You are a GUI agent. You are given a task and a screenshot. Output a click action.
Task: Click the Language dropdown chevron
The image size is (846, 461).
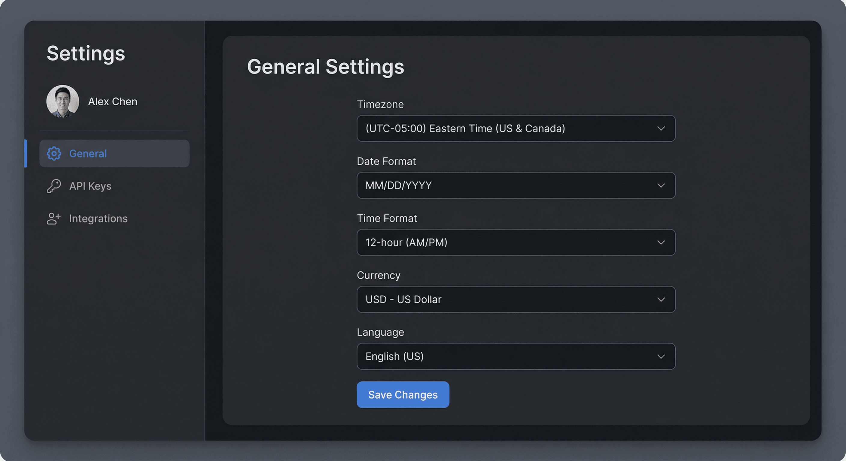pyautogui.click(x=661, y=356)
